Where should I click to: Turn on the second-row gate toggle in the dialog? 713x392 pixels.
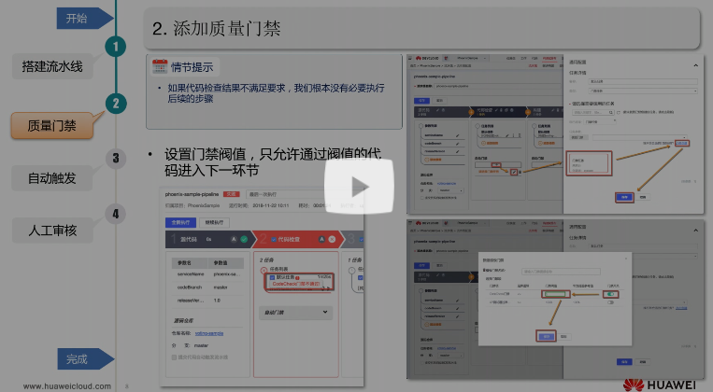point(610,302)
